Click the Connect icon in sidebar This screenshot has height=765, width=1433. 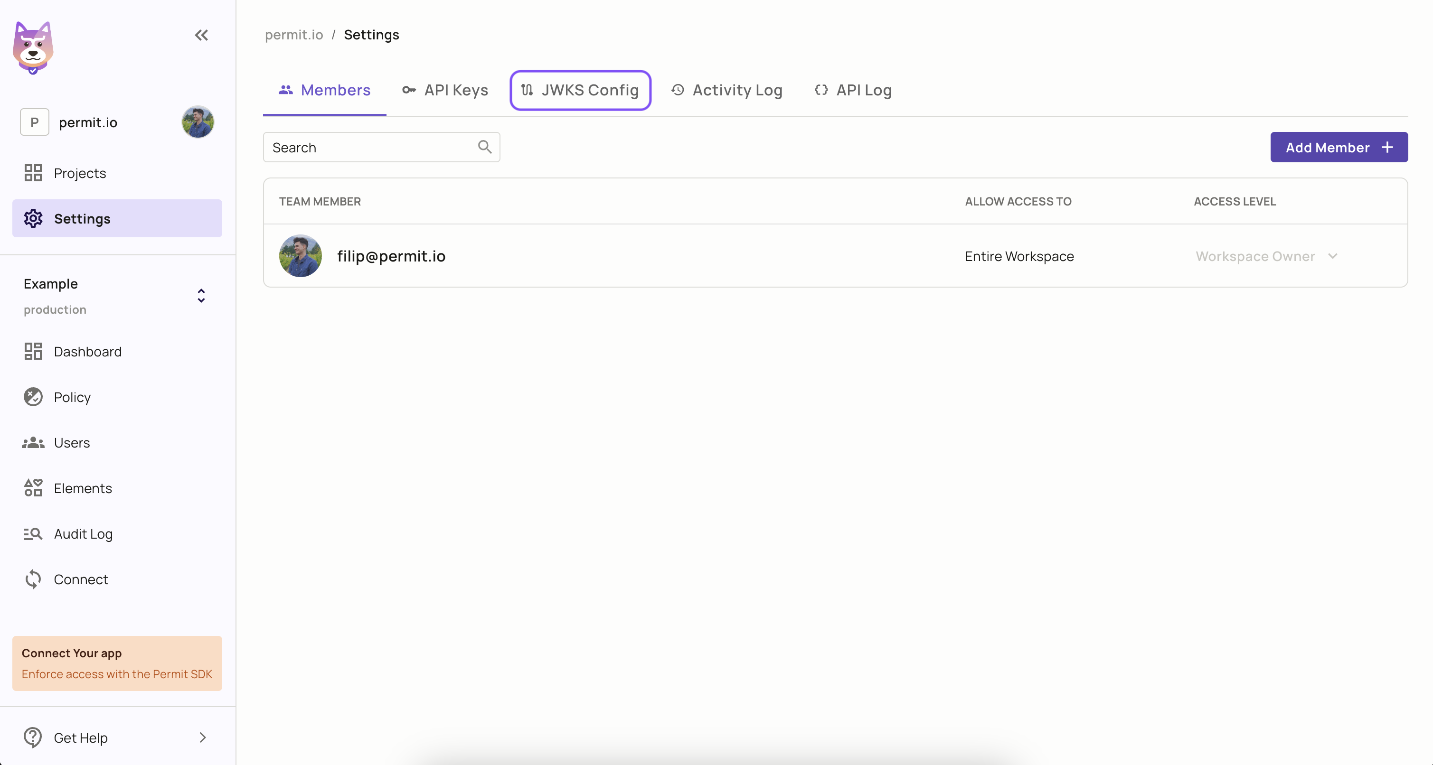(34, 578)
